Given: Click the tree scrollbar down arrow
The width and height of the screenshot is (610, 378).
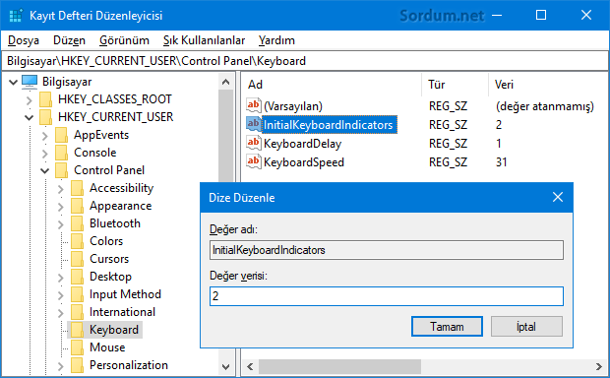Looking at the screenshot, I should coord(225,367).
